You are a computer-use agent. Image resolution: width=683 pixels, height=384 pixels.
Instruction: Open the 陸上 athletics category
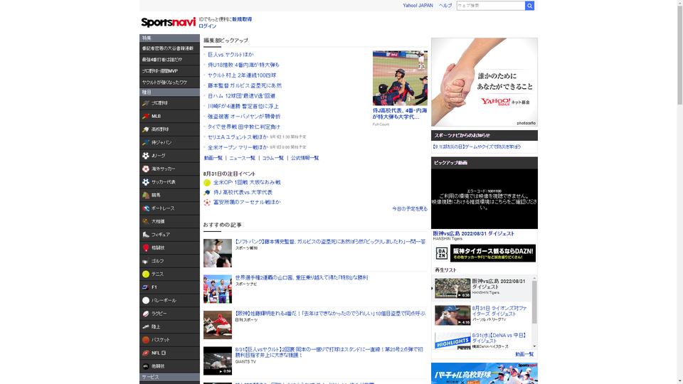coord(169,326)
